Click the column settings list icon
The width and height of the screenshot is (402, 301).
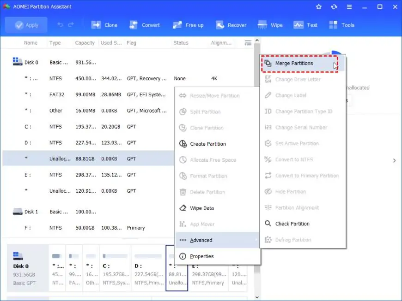coord(248,43)
